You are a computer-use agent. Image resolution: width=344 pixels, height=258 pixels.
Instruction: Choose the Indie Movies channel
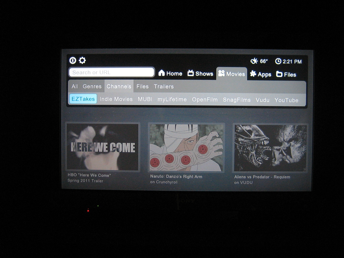pos(116,99)
